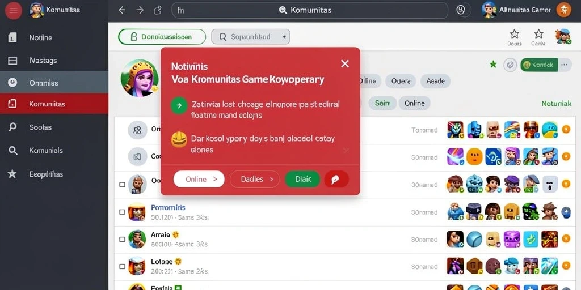Click the green Dlaik button
This screenshot has width=581, height=290.
(x=302, y=179)
